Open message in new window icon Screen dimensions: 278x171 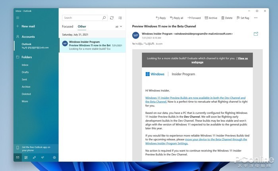[256, 34]
